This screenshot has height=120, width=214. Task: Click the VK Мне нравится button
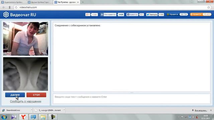(108, 15)
